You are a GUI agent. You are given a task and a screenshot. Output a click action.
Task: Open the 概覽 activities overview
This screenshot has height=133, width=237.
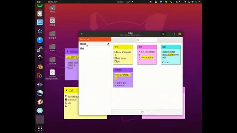(x=39, y=2)
